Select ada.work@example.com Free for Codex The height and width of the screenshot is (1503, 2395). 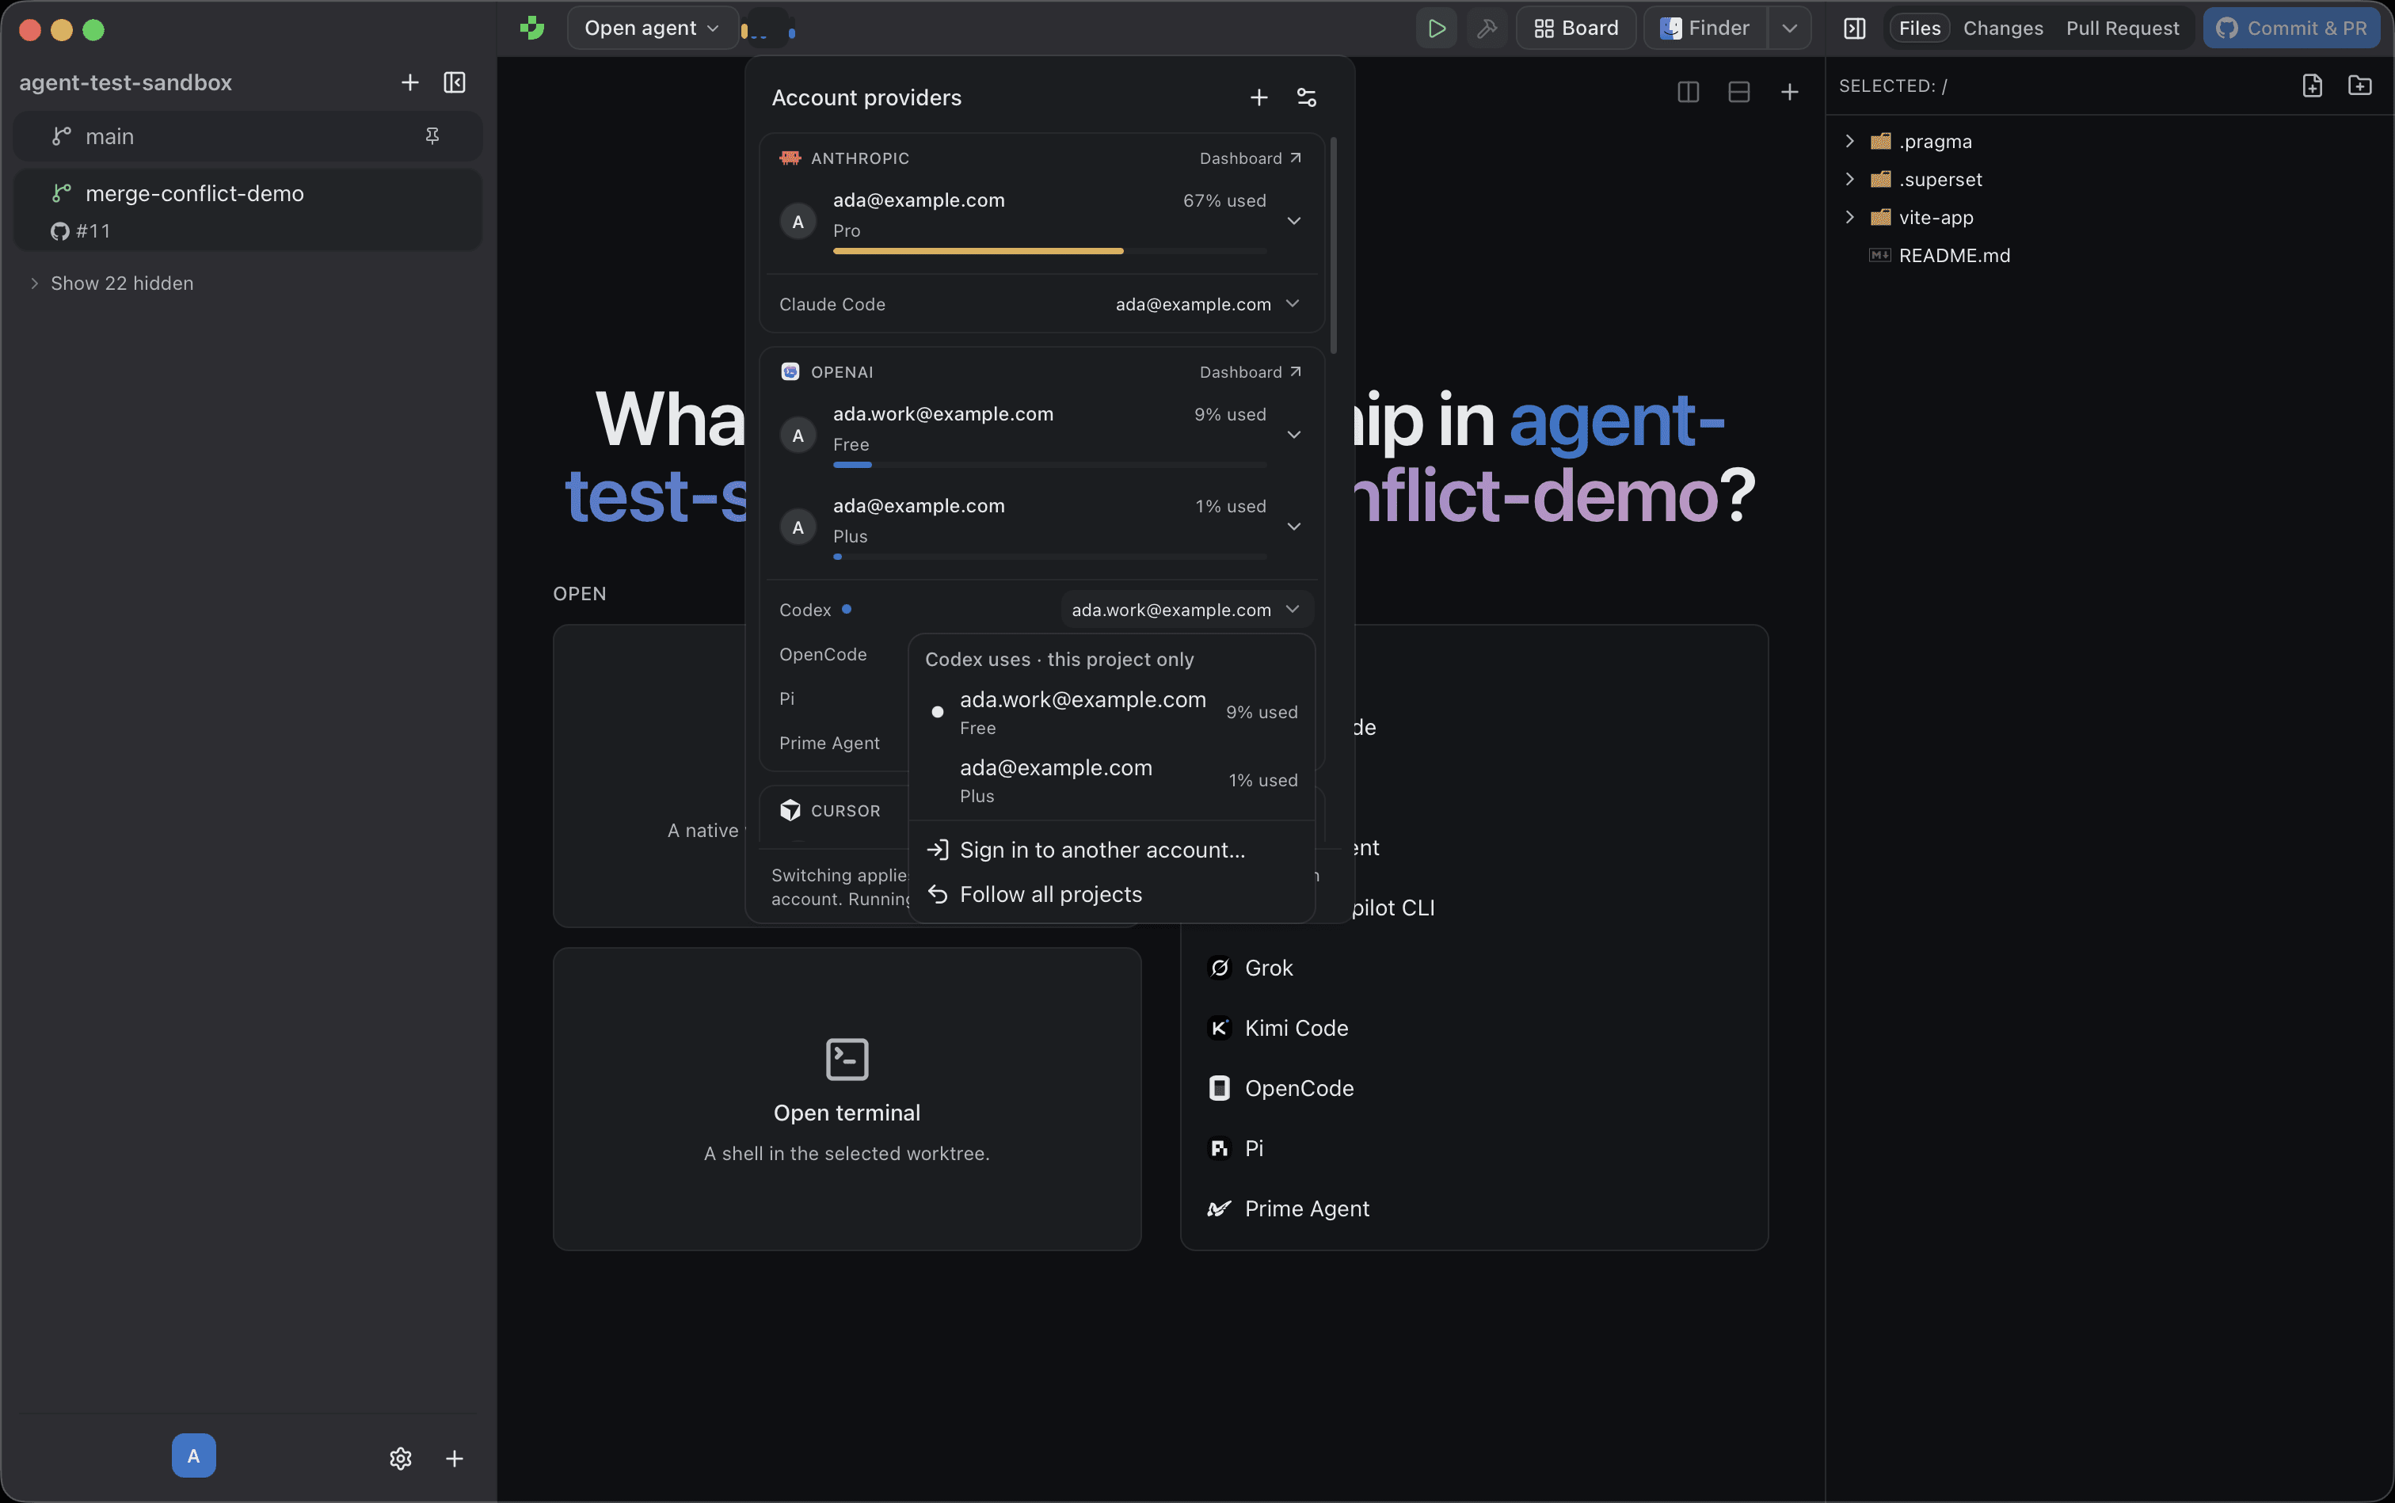(x=1113, y=712)
